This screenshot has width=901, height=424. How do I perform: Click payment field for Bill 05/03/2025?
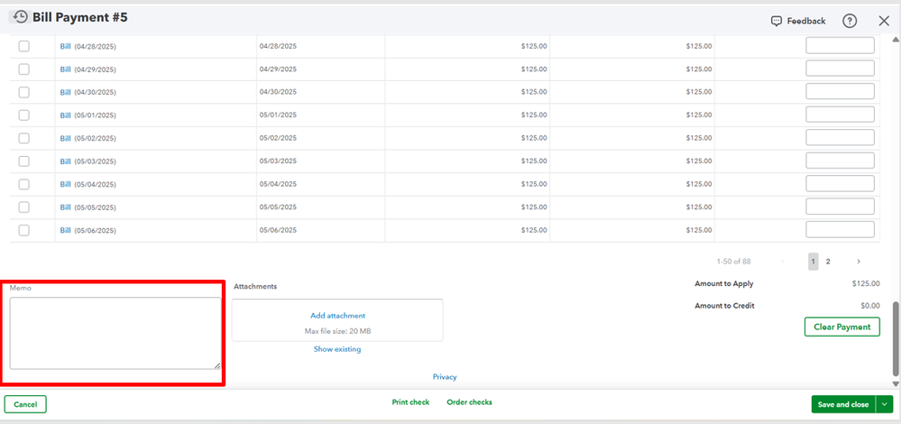click(x=840, y=161)
